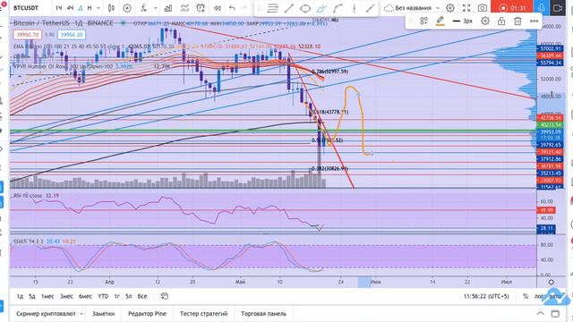Select the 6мес date range
The height and width of the screenshot is (322, 573).
(x=85, y=296)
